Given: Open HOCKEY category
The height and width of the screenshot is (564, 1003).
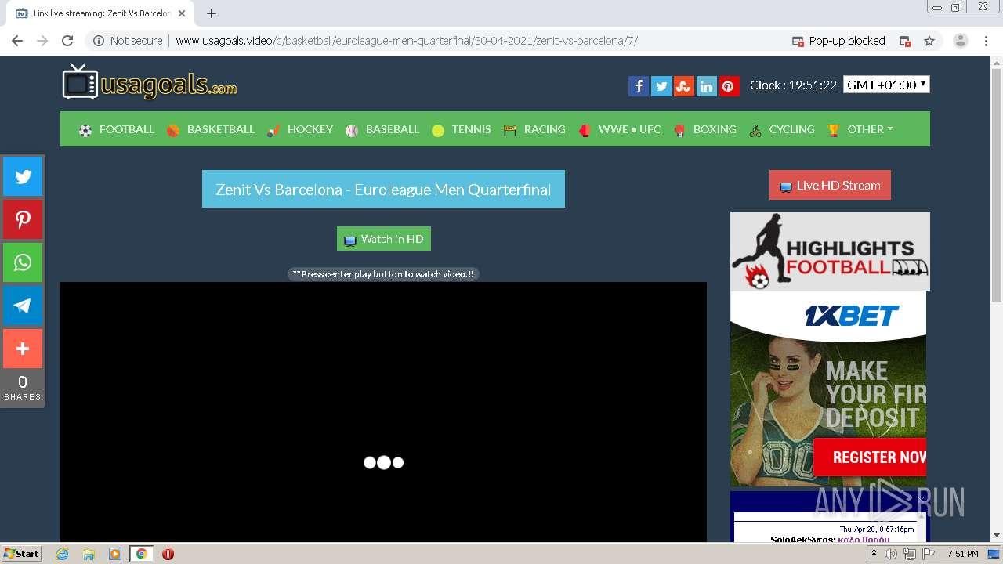Looking at the screenshot, I should pos(300,129).
